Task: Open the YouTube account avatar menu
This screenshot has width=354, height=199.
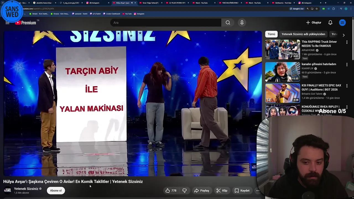Action: click(342, 23)
